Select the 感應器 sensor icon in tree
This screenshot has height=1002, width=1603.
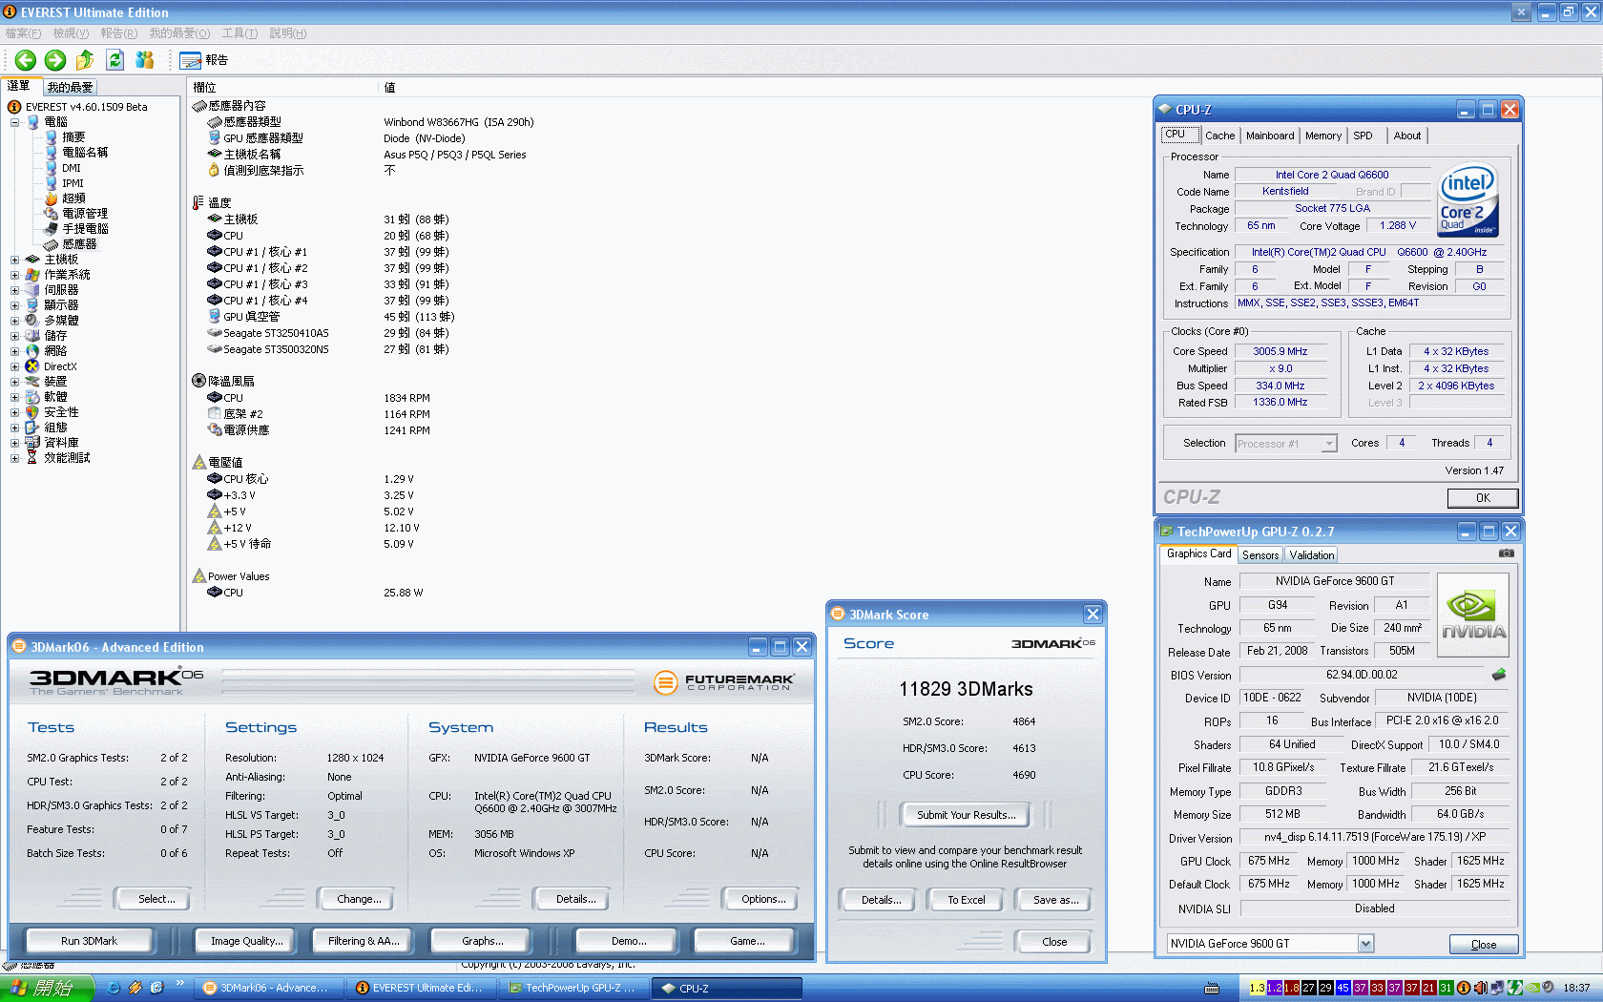[52, 244]
